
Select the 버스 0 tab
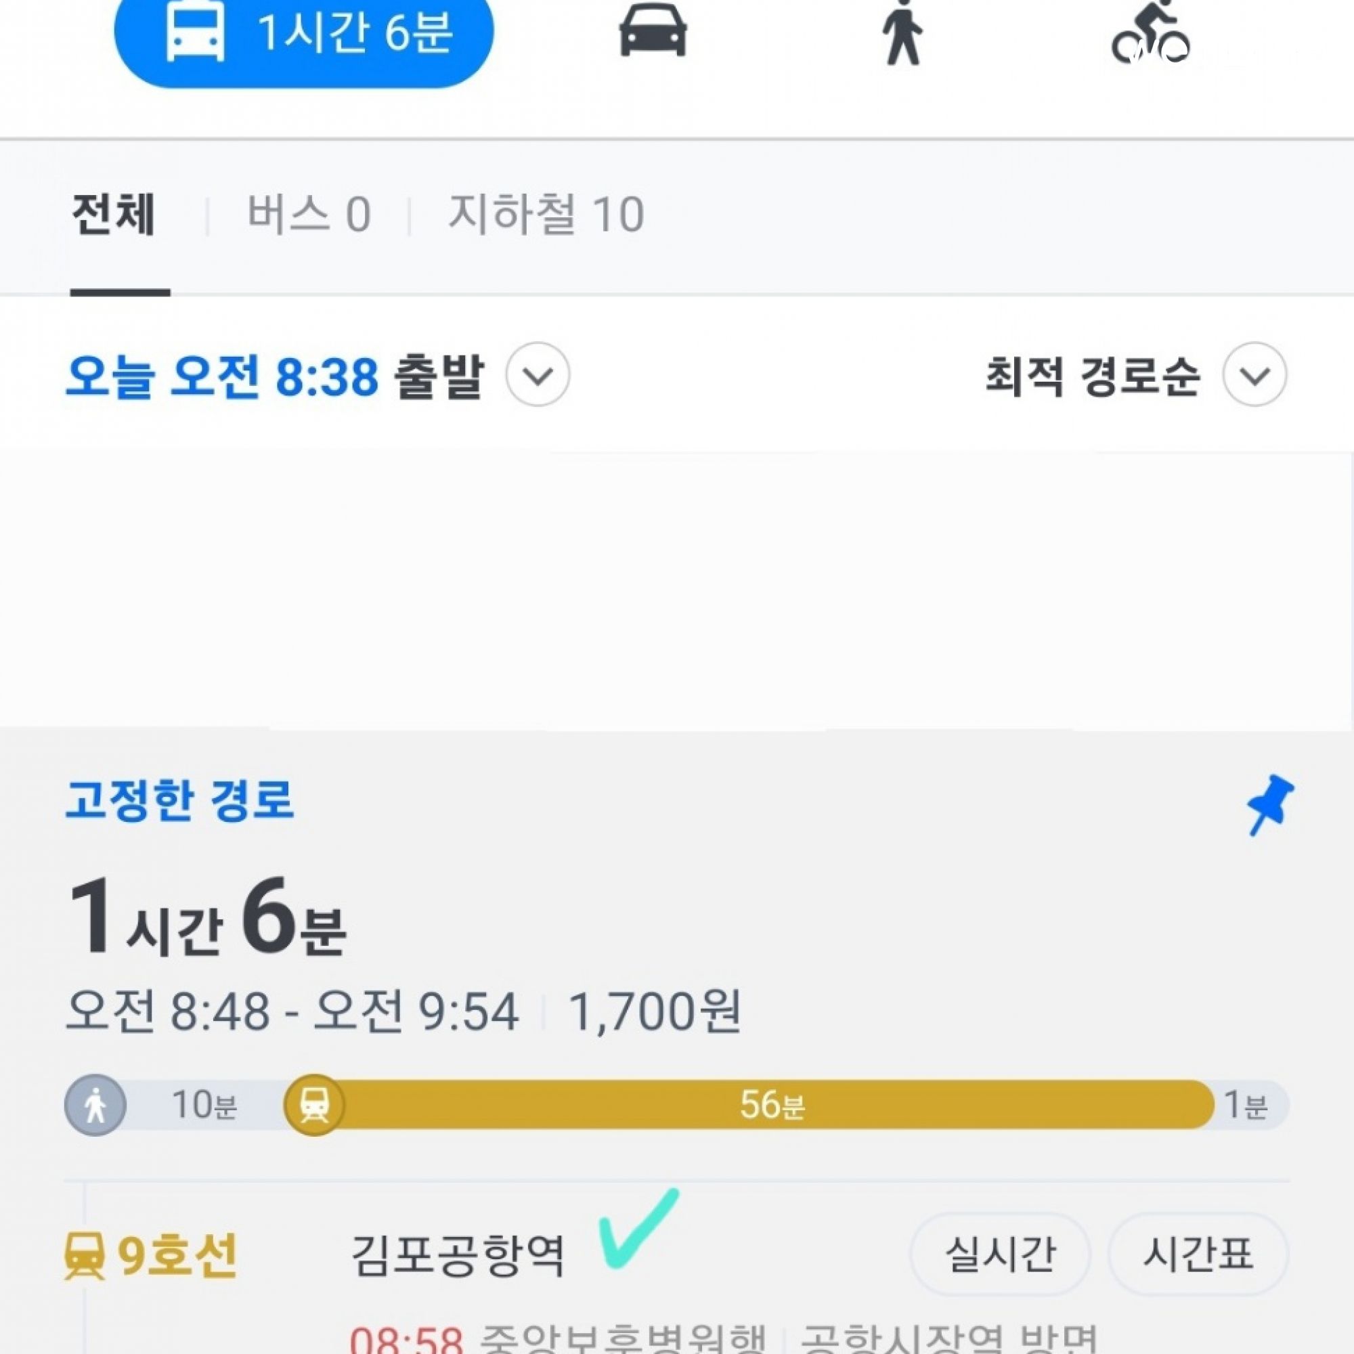(x=308, y=215)
